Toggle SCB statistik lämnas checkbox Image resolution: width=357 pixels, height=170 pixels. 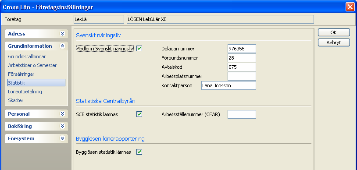[x=139, y=114]
